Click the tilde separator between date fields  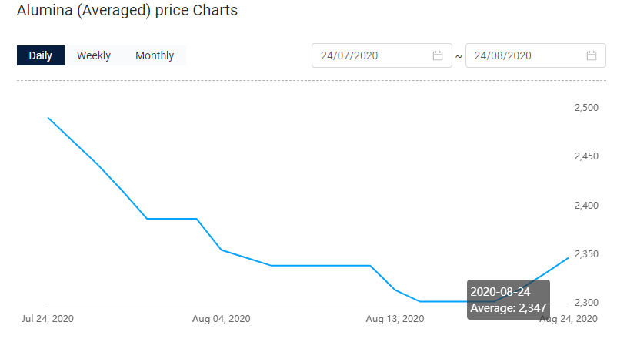[x=459, y=57]
